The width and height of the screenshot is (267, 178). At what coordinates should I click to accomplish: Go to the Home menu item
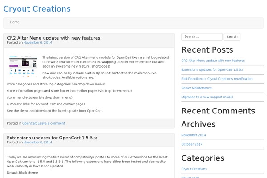coord(15,22)
